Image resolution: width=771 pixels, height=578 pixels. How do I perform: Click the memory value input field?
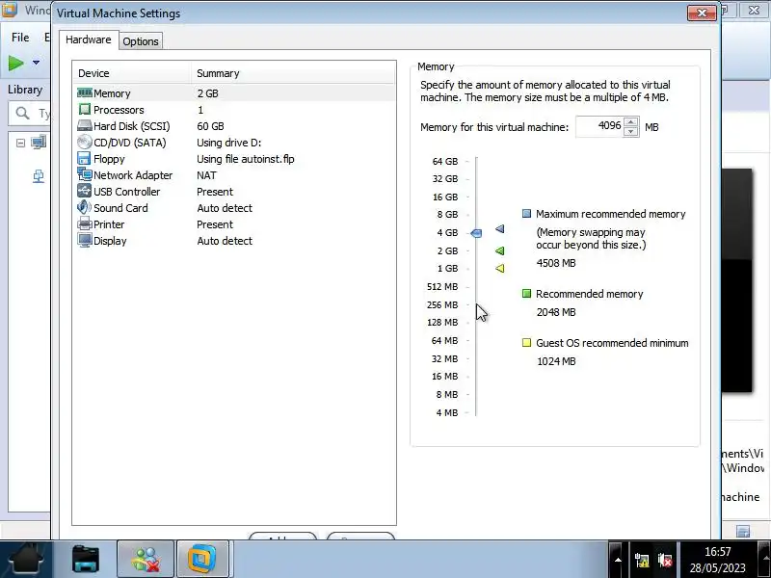[598, 126]
